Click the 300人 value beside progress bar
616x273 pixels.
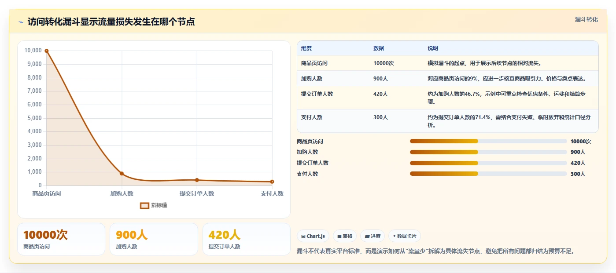(578, 174)
